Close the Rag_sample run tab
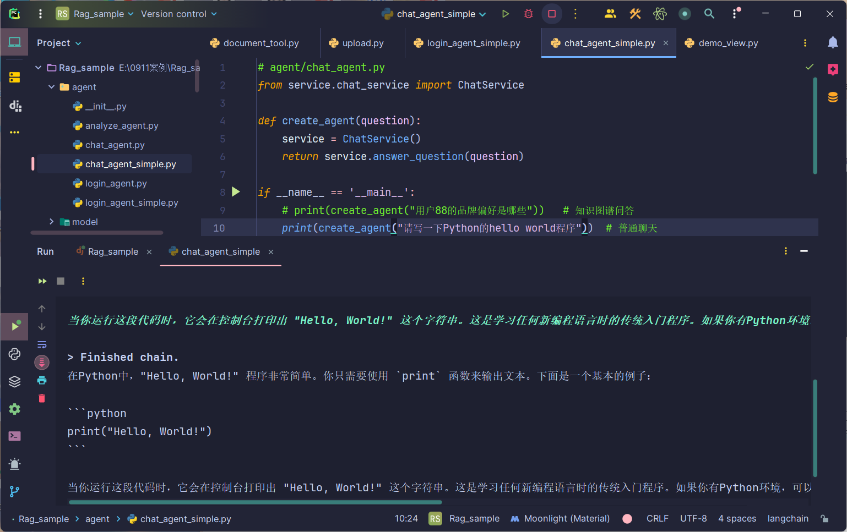 (149, 252)
